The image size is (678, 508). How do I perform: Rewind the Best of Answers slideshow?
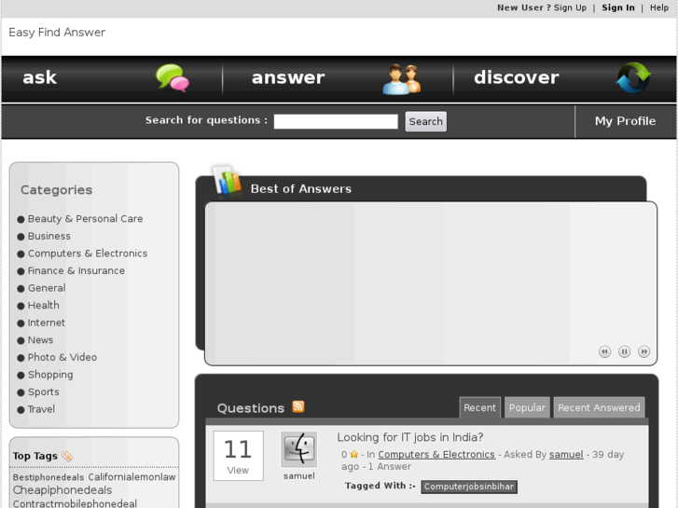click(x=604, y=351)
